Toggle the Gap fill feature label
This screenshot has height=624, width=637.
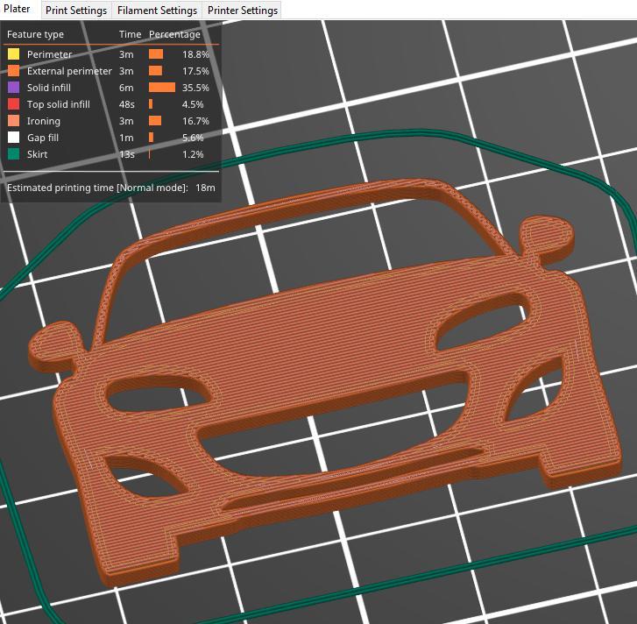tap(43, 138)
